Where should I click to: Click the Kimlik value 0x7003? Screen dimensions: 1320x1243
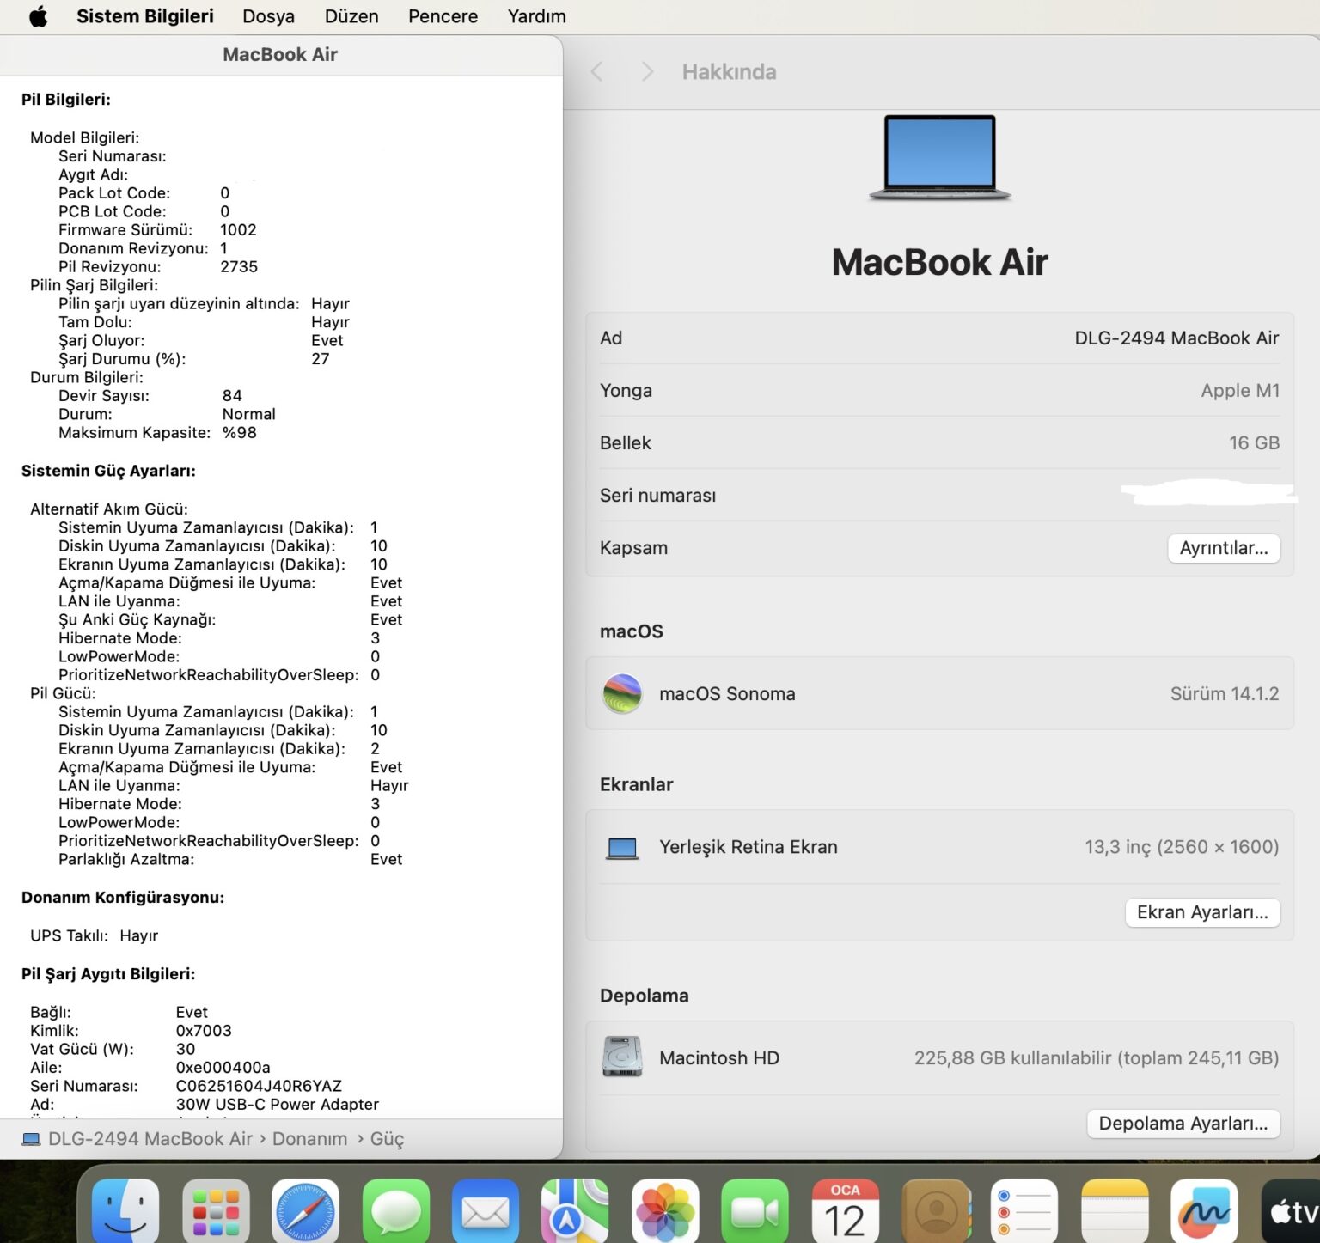click(204, 1031)
